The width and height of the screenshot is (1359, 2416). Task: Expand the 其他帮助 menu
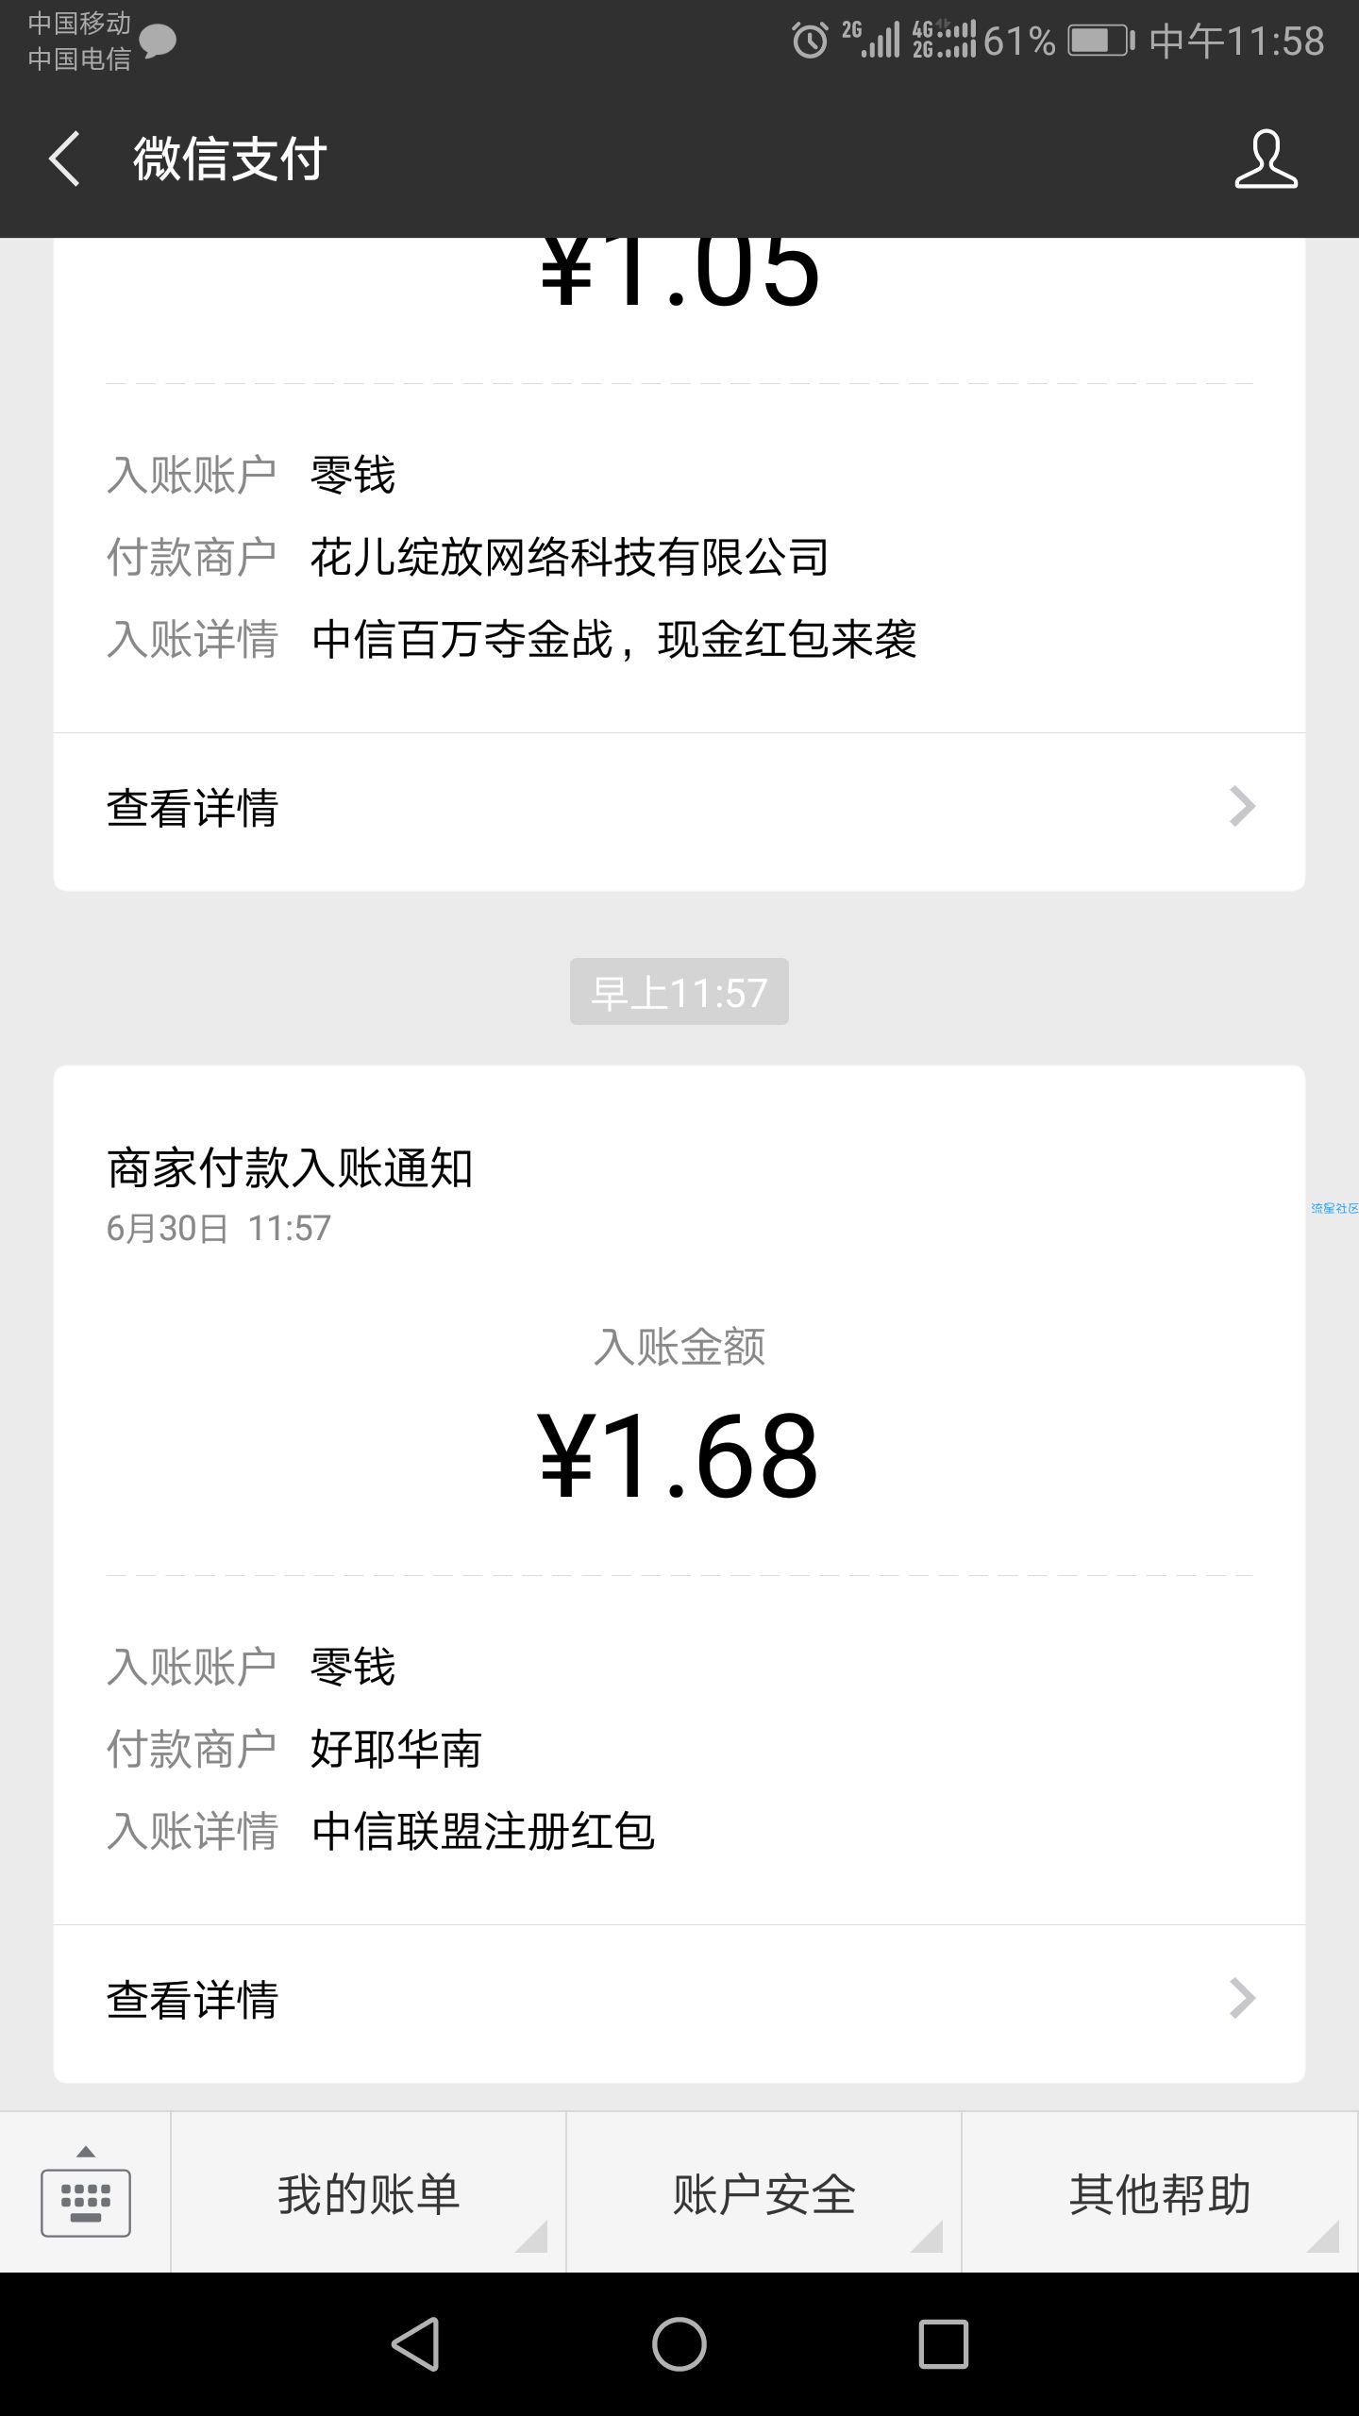click(x=1160, y=2194)
